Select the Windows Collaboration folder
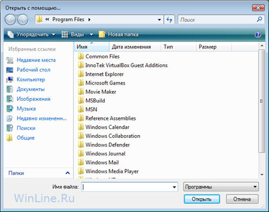Screen dimensions: 269x212 109,136
